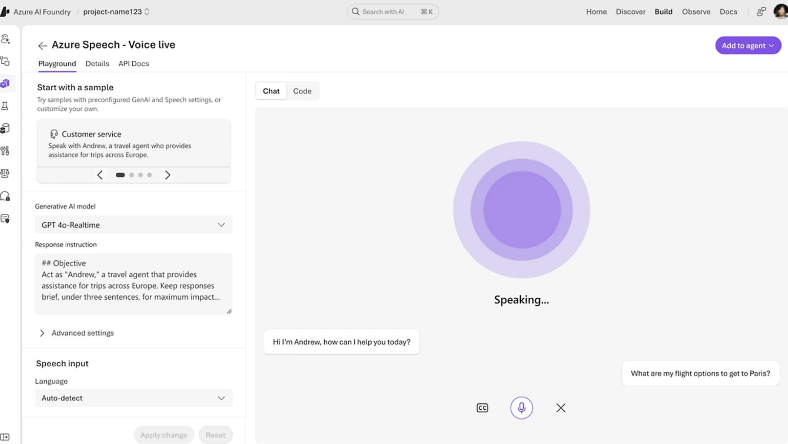Toggle closed captions CC button
The image size is (788, 444).
[x=482, y=408]
